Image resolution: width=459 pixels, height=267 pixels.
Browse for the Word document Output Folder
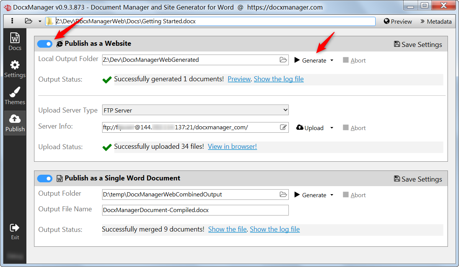pos(283,195)
